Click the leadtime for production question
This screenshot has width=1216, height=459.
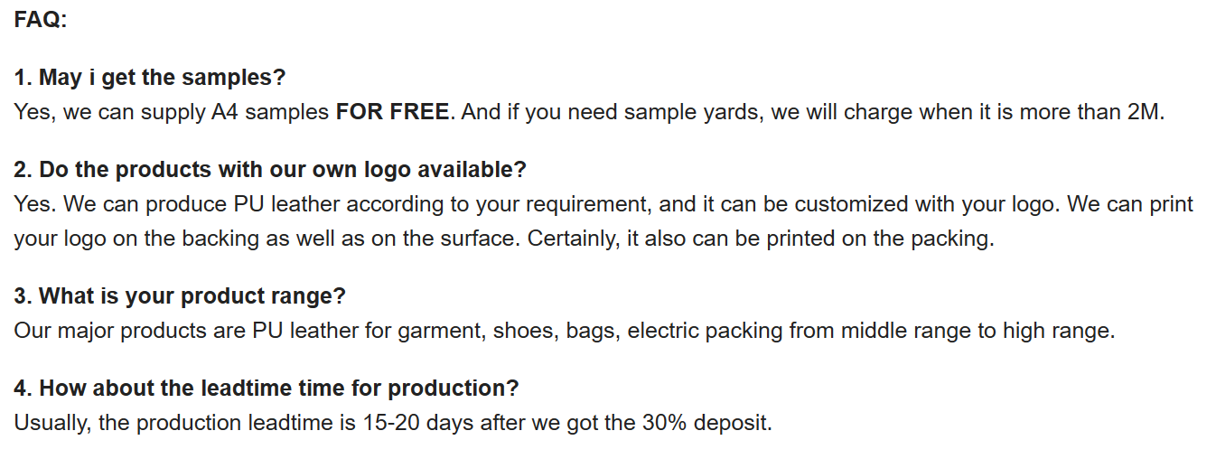[x=267, y=388]
